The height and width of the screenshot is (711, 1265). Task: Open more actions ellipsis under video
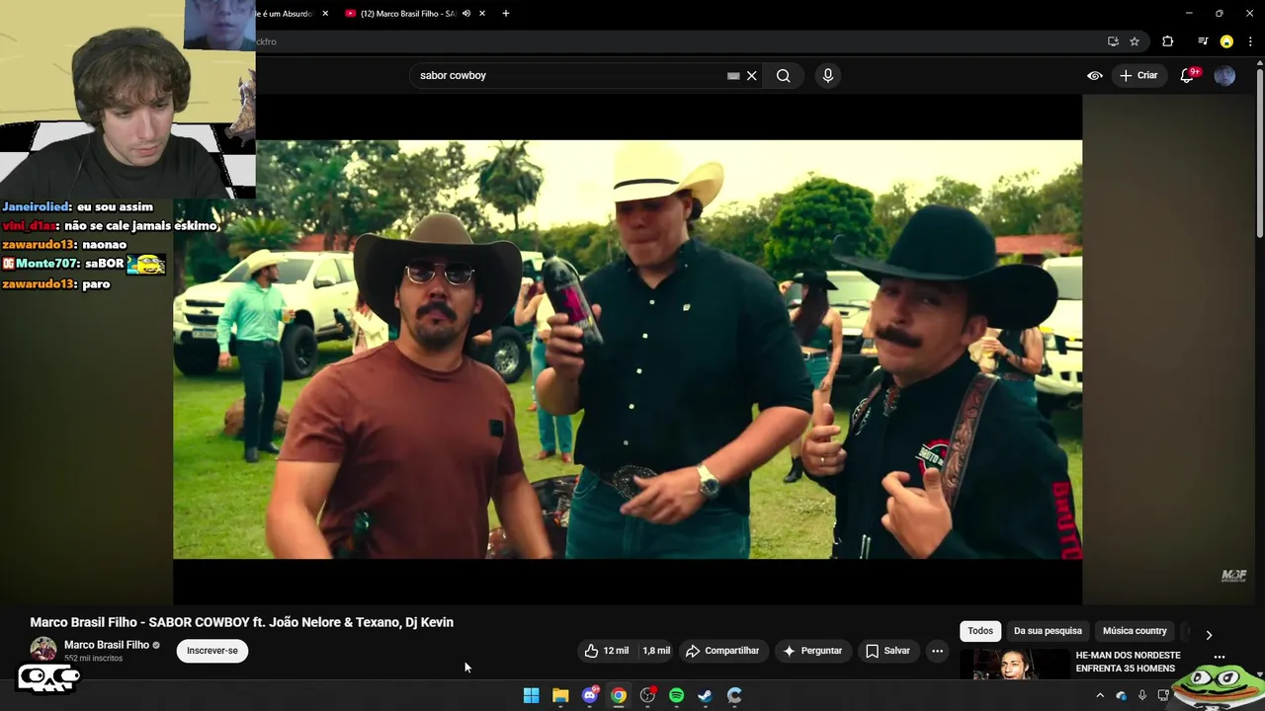click(937, 651)
